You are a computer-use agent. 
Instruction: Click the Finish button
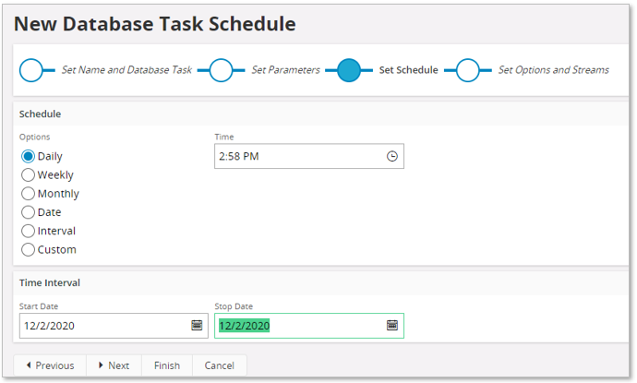[x=167, y=365]
